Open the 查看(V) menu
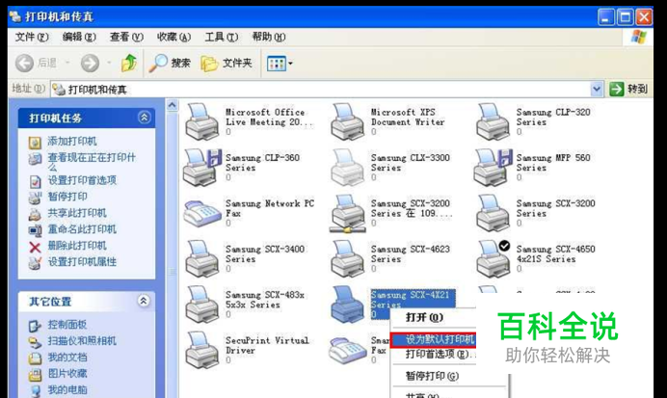 click(126, 38)
